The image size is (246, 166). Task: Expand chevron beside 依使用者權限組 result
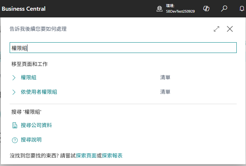[x=14, y=92]
